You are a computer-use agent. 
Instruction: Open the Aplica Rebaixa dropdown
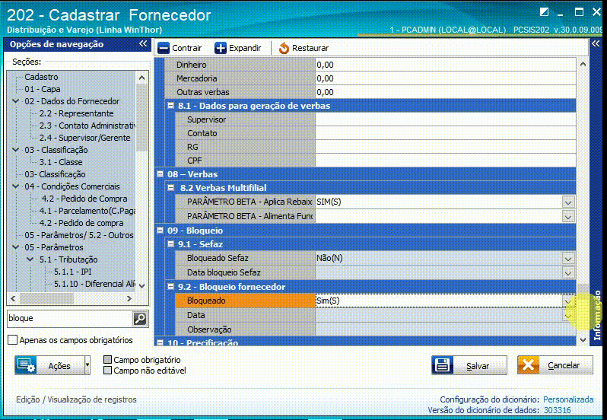568,202
